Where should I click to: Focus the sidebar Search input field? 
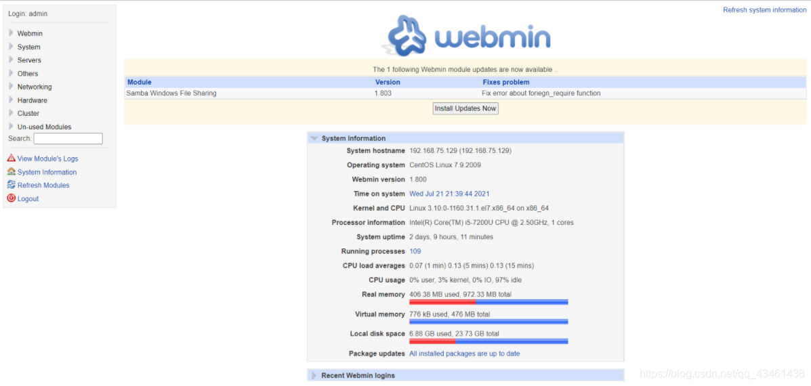click(68, 138)
